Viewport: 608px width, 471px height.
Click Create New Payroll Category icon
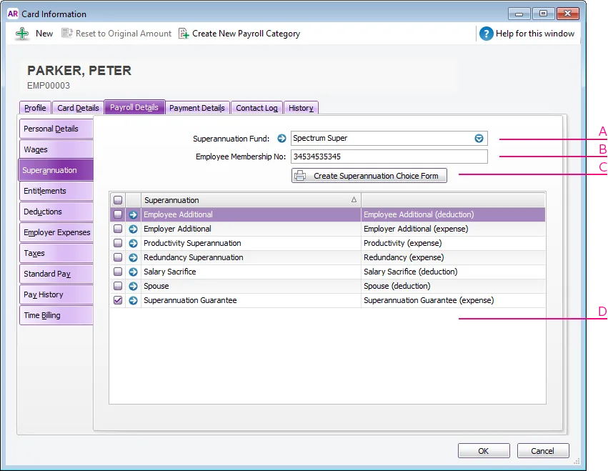click(184, 34)
